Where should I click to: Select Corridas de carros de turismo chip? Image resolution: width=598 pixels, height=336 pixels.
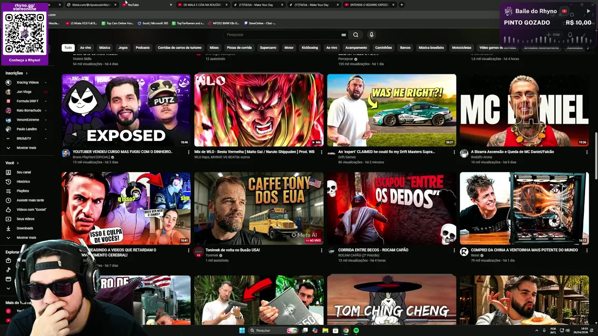[179, 48]
